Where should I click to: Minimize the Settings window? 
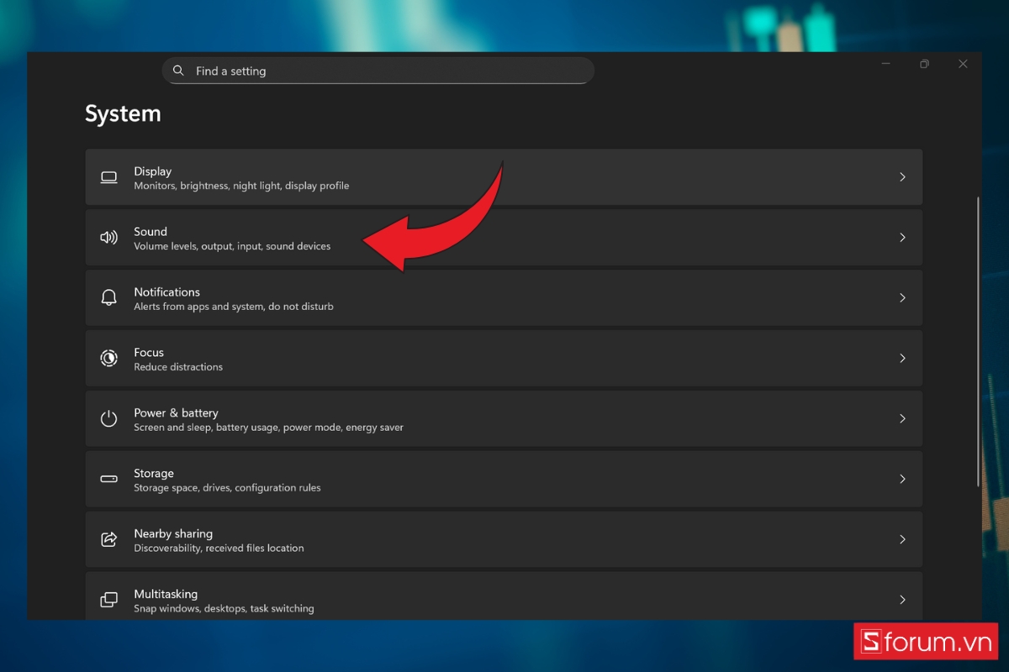point(885,64)
